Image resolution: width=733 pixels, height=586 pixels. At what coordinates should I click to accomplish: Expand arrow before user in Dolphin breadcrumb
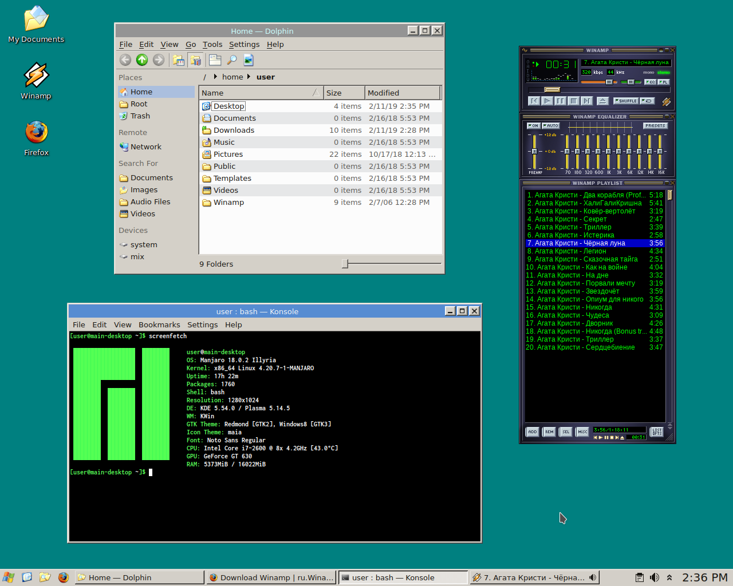(x=249, y=77)
